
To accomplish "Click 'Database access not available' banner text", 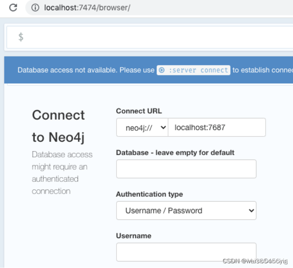I will (67, 70).
